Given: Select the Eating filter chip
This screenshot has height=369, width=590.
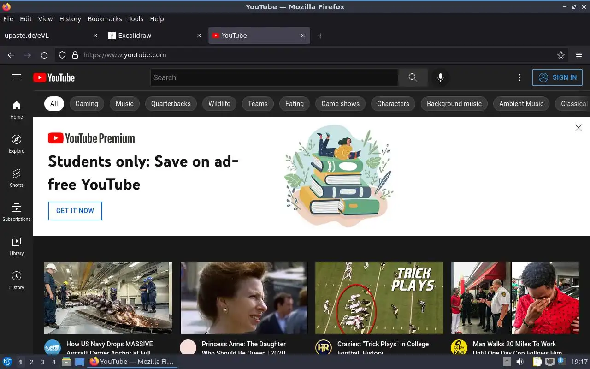Looking at the screenshot, I should 295,104.
